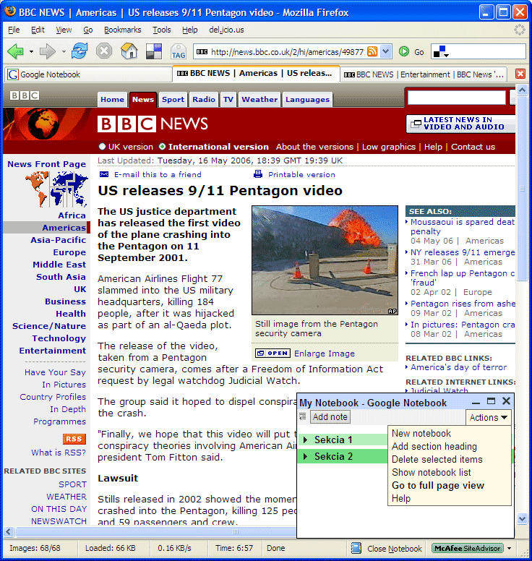532x561 pixels.
Task: Click the Have Your Say link
Action: coord(56,372)
